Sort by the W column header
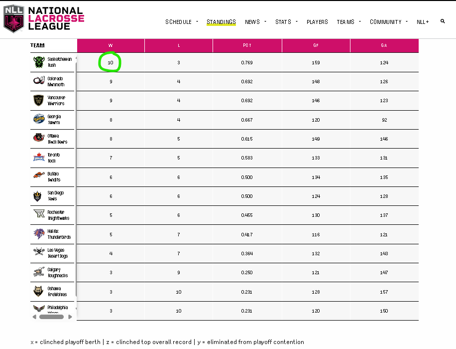The width and height of the screenshot is (456, 349). (111, 45)
